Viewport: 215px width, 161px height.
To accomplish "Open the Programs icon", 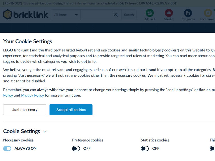I will click(188, 13).
